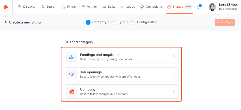Click the orange fox logo icon
The height and width of the screenshot is (110, 241).
(6, 7)
